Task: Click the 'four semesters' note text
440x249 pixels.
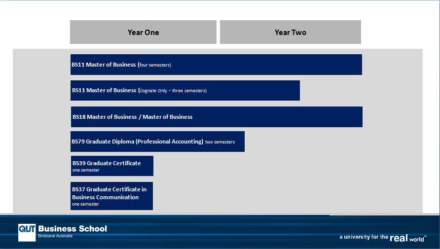Action: 155,65
